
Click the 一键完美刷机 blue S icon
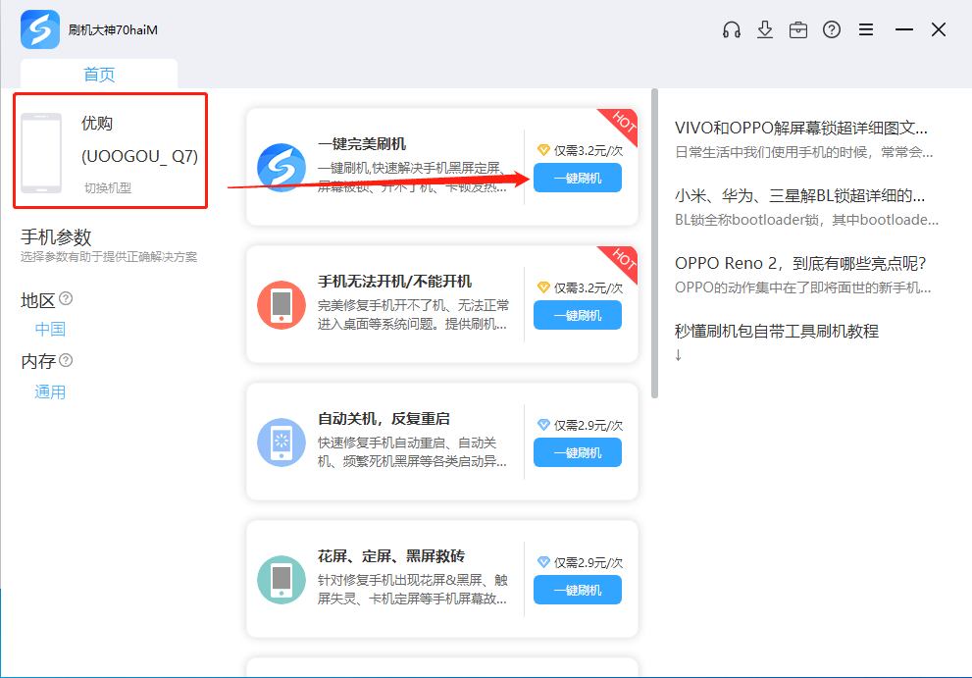pyautogui.click(x=281, y=168)
